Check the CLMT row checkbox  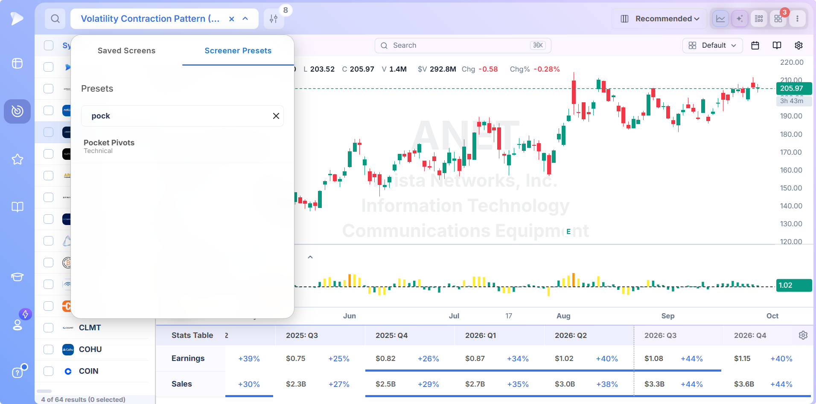tap(49, 328)
